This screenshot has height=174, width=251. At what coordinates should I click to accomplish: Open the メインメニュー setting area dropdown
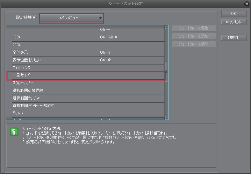tap(71, 18)
